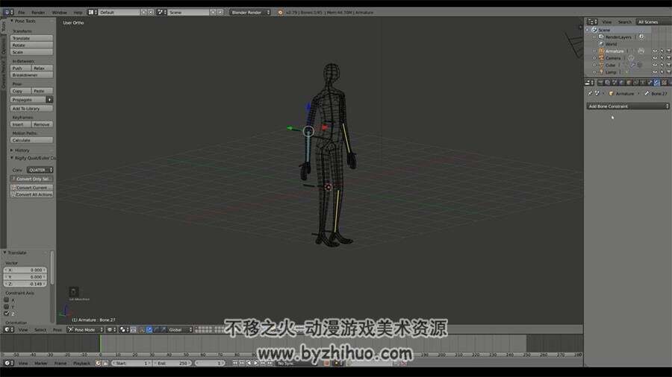Open the Blender Render engine dropdown
The image size is (672, 377).
click(x=250, y=13)
